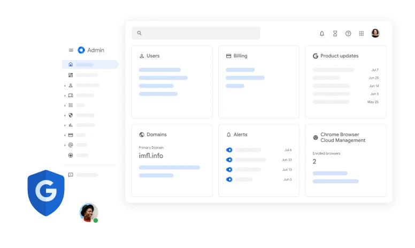Image resolution: width=415 pixels, height=248 pixels.
Task: Click the user photo with green status
Action: 89,213
